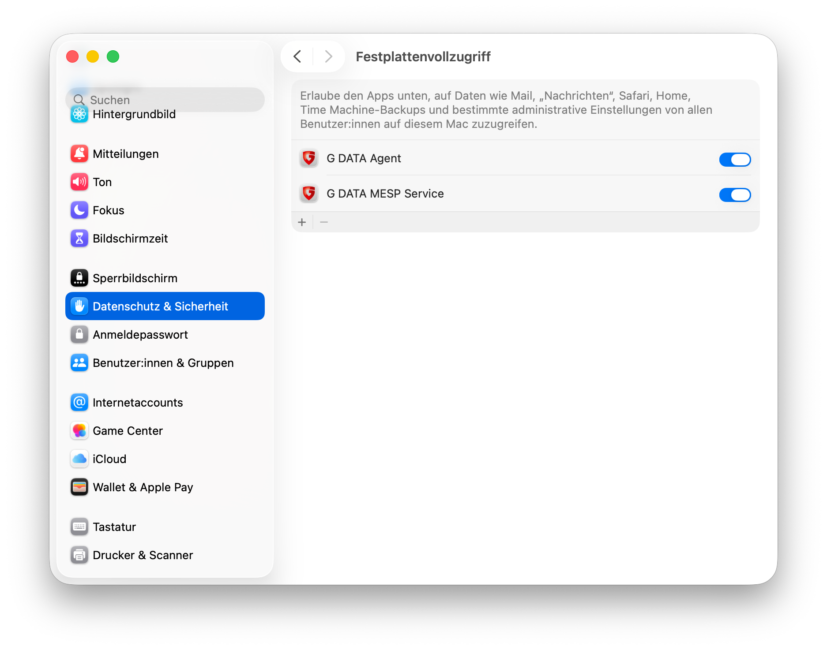Open the iCloud cloud icon
This screenshot has height=650, width=827.
pos(79,459)
